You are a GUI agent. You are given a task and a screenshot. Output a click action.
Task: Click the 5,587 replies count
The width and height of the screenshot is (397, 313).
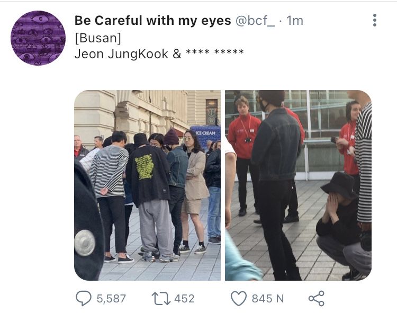(111, 299)
